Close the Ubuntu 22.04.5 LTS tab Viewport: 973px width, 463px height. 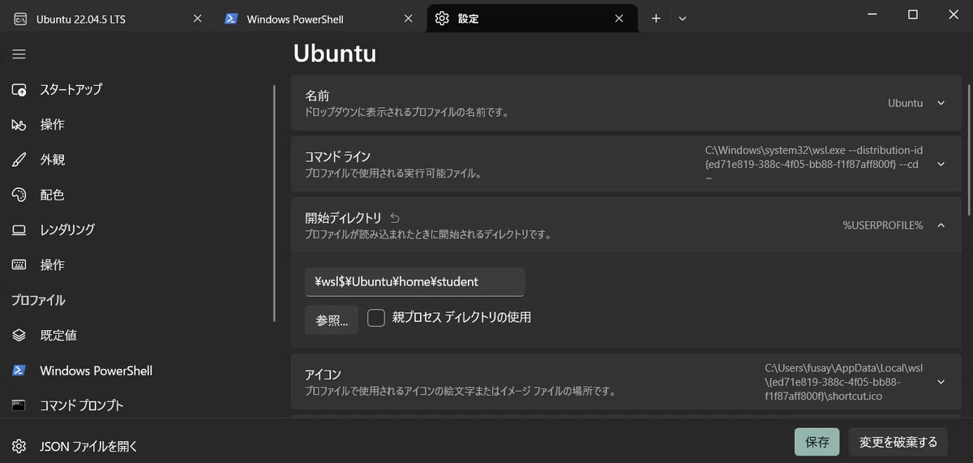pos(197,18)
